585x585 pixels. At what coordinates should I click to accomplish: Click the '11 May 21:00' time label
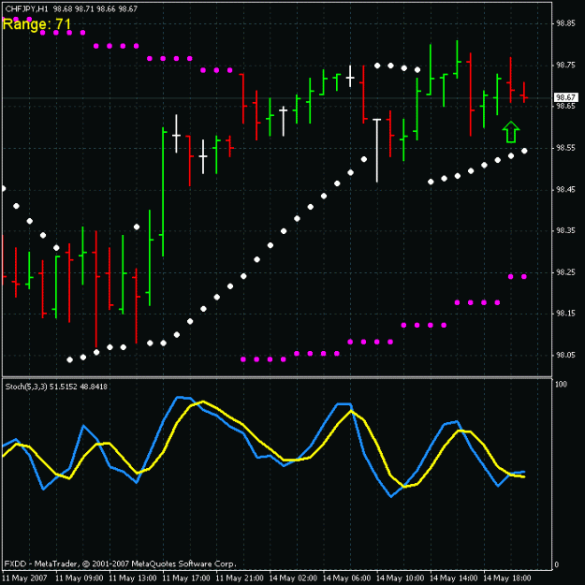(240, 578)
